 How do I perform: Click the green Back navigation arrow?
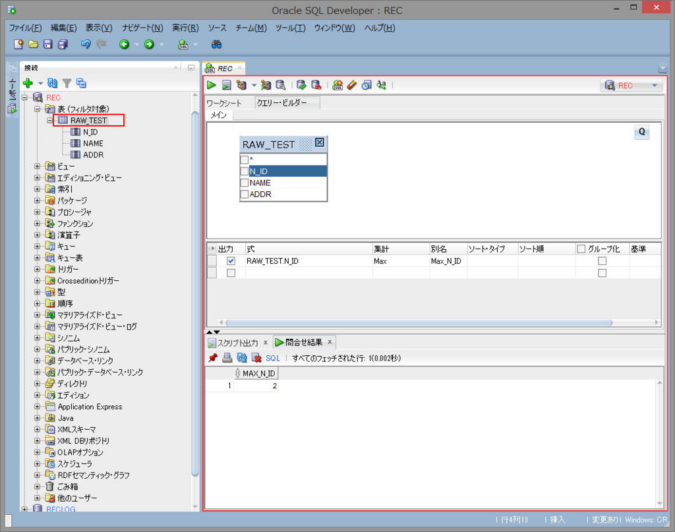tap(125, 44)
